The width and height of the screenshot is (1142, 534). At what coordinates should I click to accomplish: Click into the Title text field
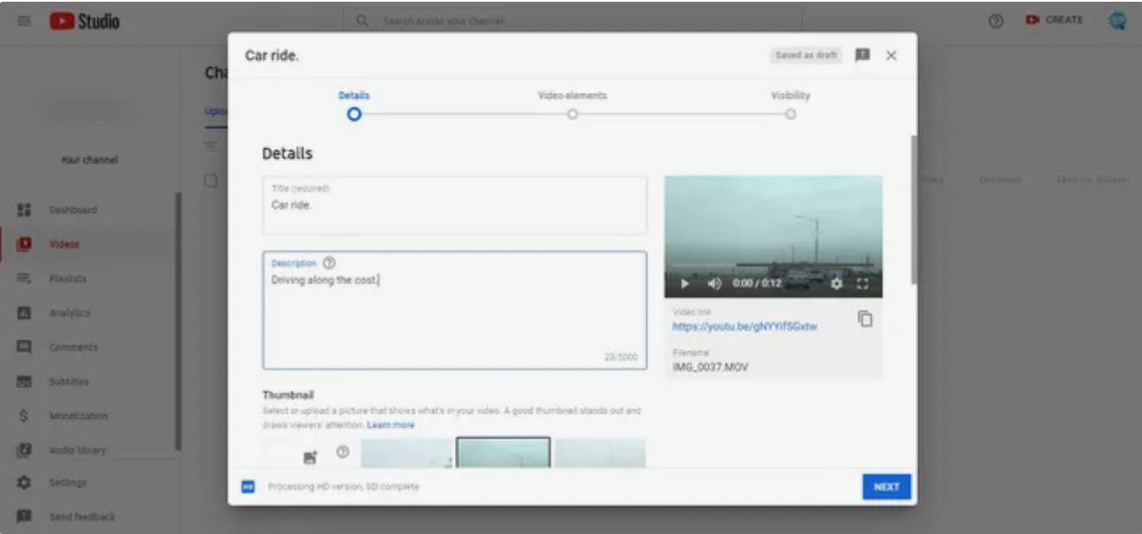(454, 205)
